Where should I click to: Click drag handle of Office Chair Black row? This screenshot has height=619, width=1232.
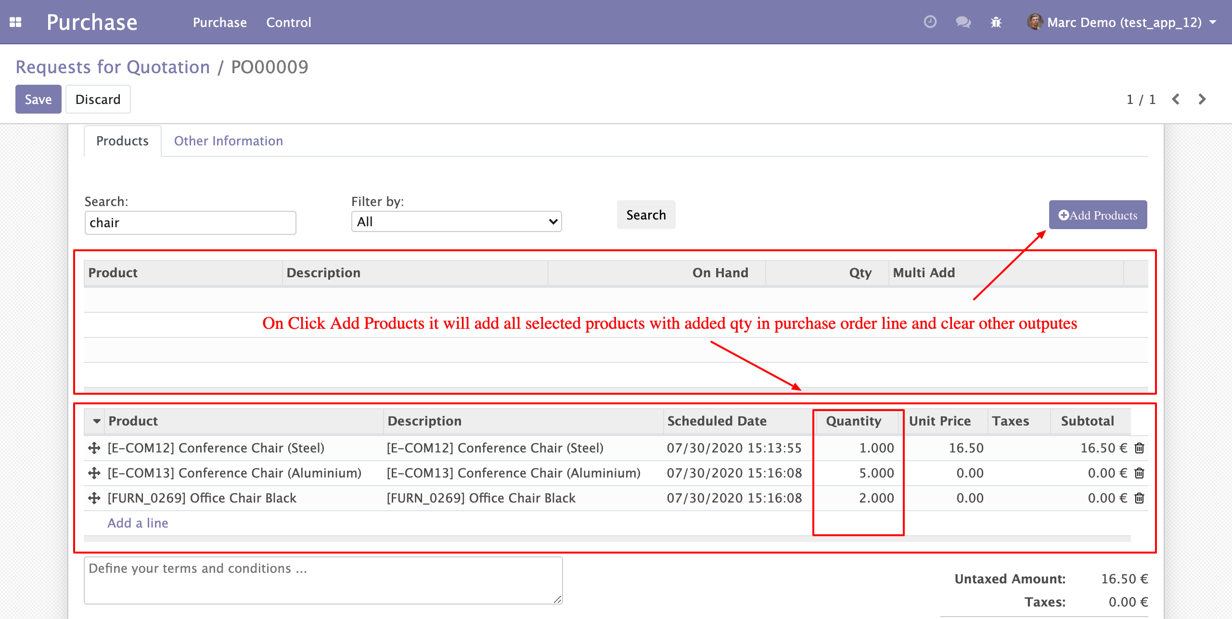(94, 498)
